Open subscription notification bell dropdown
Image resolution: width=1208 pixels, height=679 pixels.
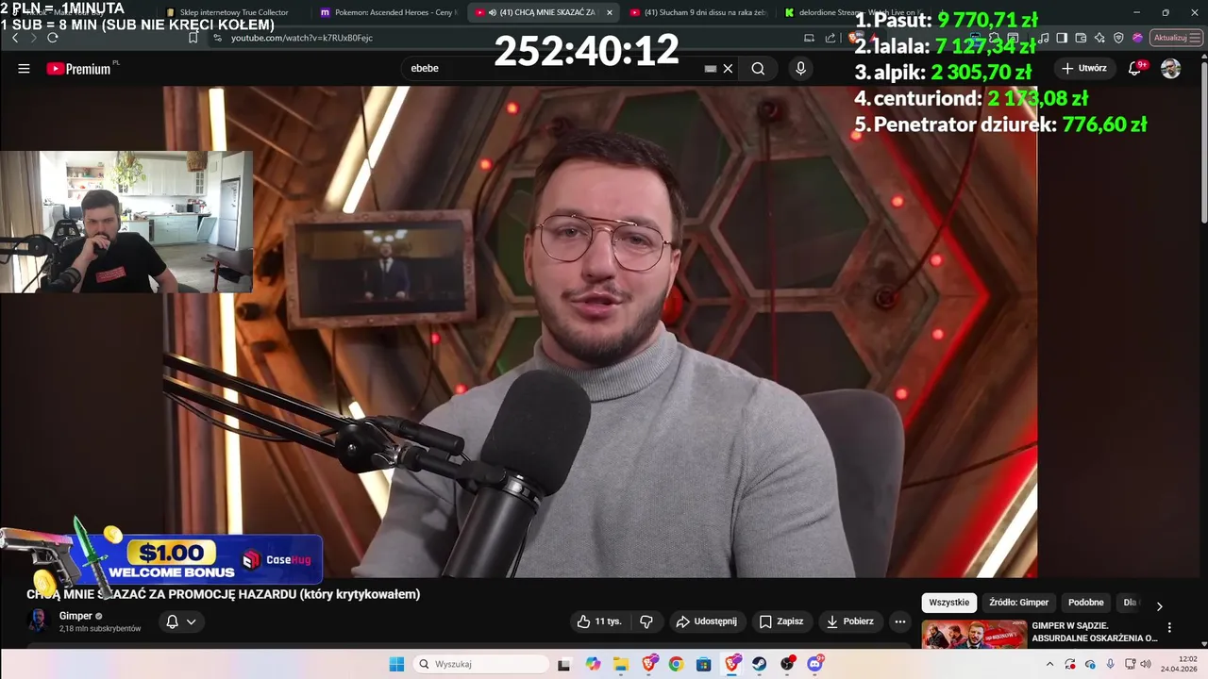(180, 621)
